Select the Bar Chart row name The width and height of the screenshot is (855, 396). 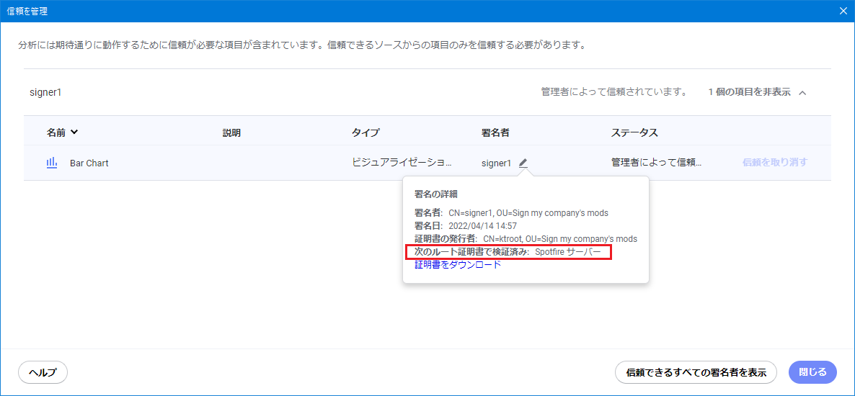coord(89,163)
